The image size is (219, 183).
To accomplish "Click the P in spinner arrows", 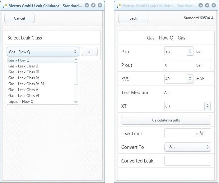I will [x=190, y=52].
